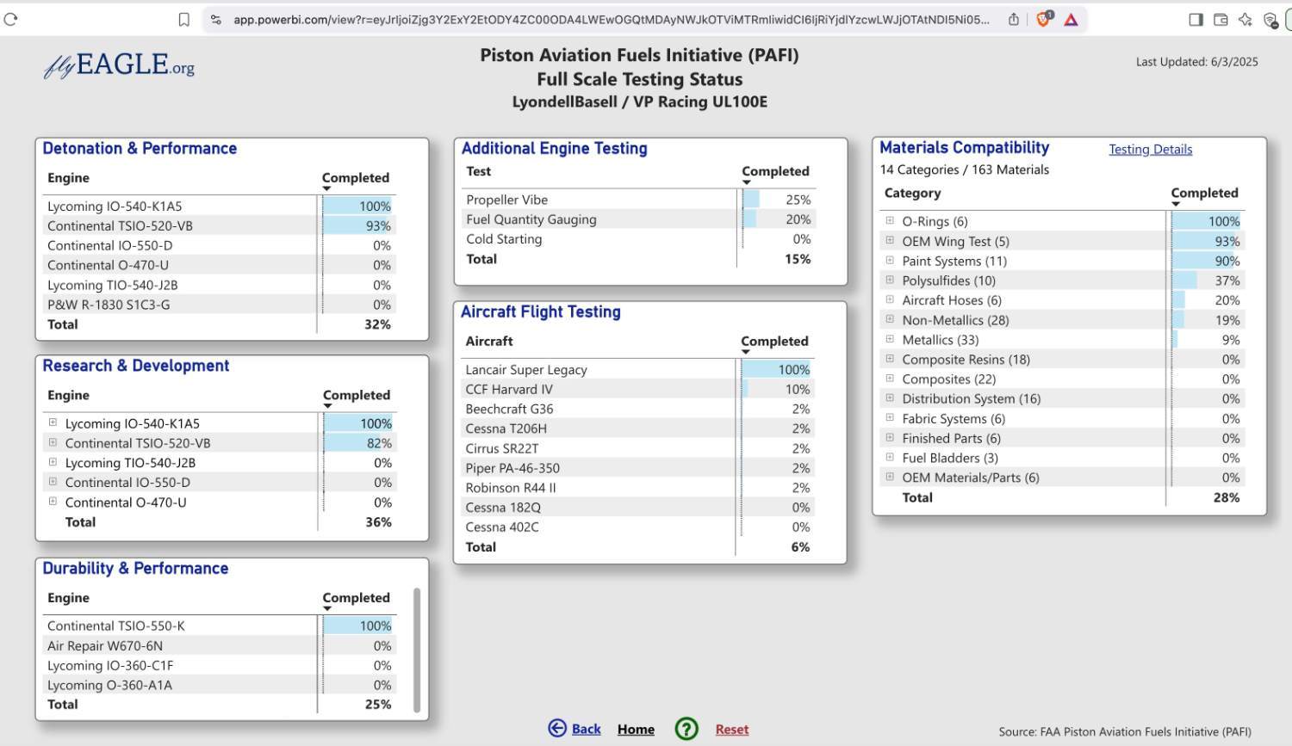
Task: Toggle the browser sidebar panel icon
Action: (x=1196, y=19)
